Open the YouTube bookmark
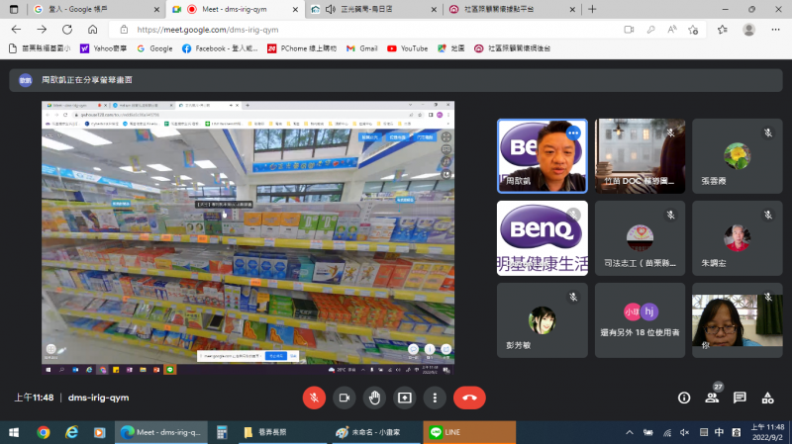792x444 pixels. (x=408, y=48)
